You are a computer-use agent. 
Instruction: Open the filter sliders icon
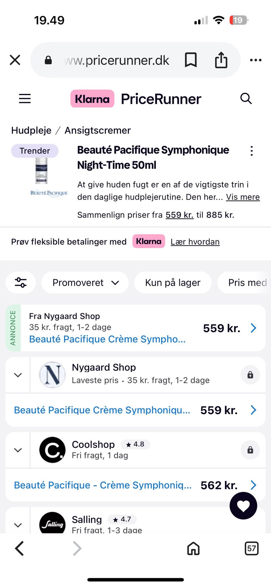(21, 282)
